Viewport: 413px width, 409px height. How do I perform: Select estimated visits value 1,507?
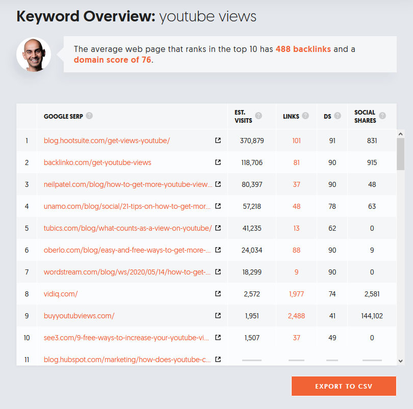pos(252,338)
